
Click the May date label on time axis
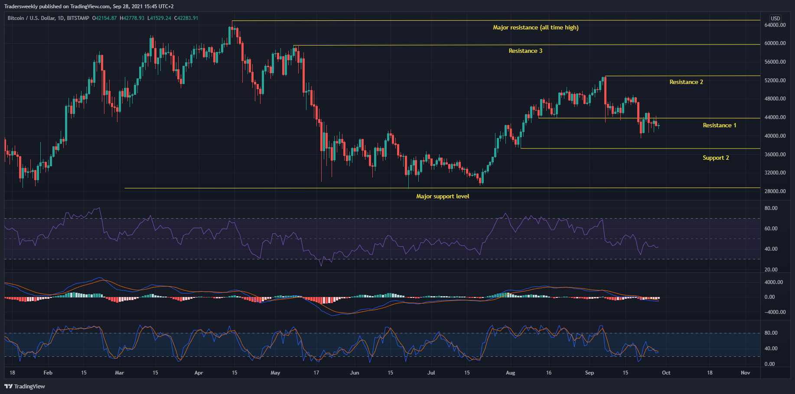[275, 373]
